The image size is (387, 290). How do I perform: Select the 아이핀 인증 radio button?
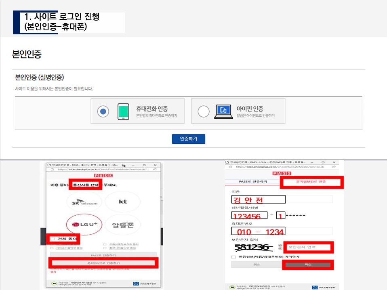(x=204, y=111)
